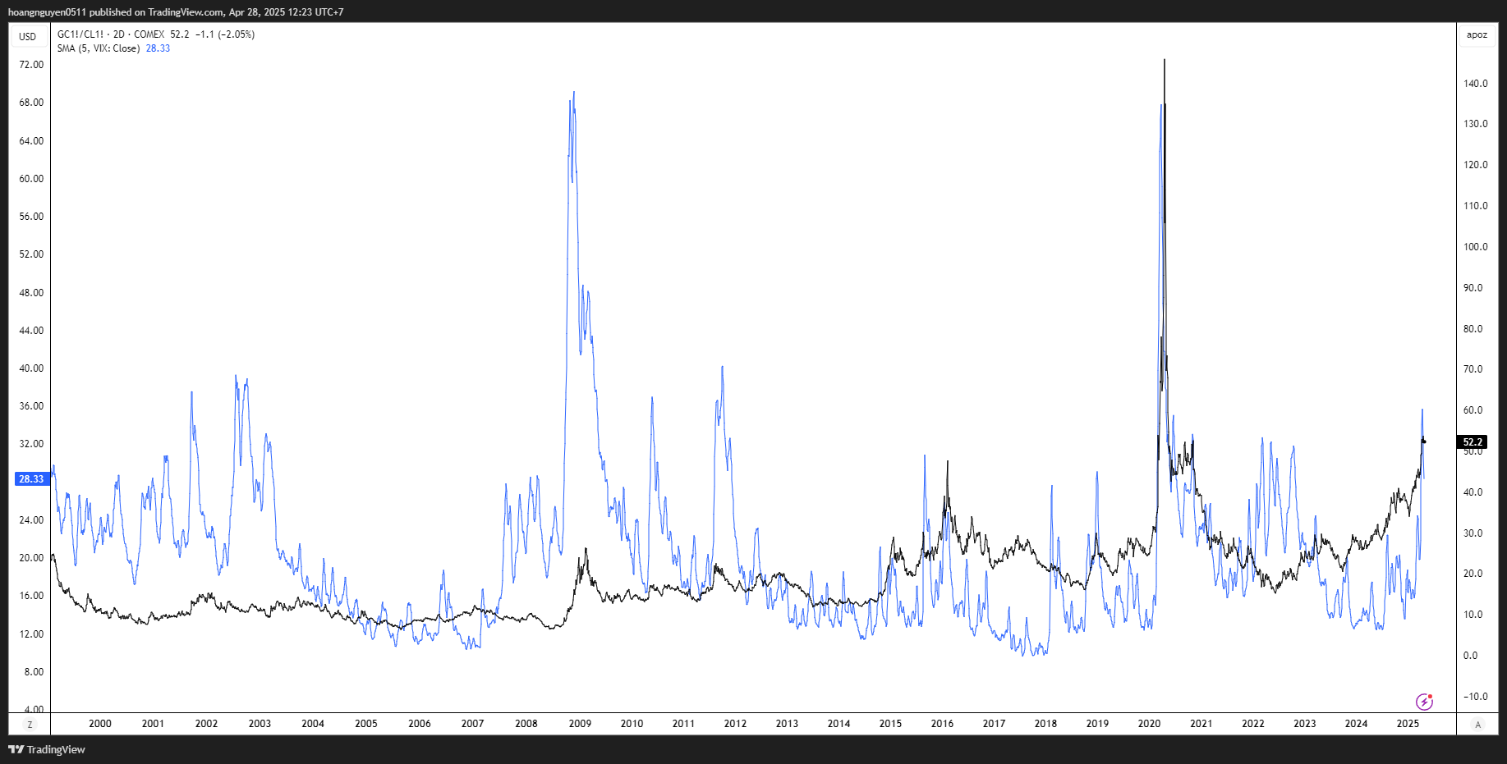The height and width of the screenshot is (764, 1507).
Task: Click the 2008 year label
Action: [526, 724]
